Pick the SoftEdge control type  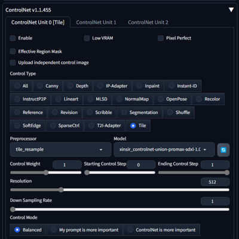tap(27, 125)
